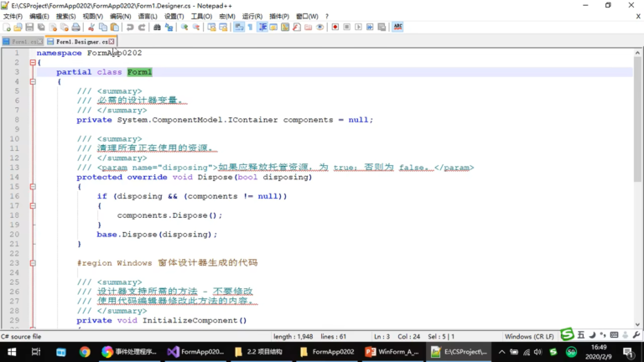Image resolution: width=644 pixels, height=362 pixels.
Task: Switch to FormApp020 Visual Studio taskbar item
Action: click(x=196, y=352)
